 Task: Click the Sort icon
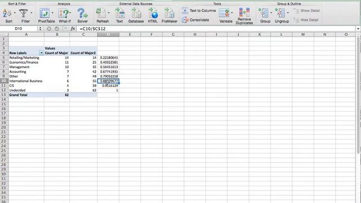7,14
